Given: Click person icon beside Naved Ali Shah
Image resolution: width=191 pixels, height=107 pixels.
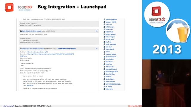Looking at the screenshot, I should (x=104, y=74).
